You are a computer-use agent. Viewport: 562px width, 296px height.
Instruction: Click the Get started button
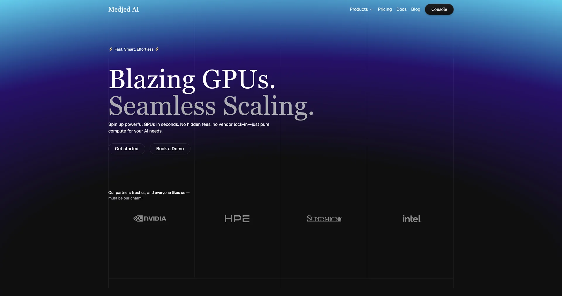click(x=126, y=149)
